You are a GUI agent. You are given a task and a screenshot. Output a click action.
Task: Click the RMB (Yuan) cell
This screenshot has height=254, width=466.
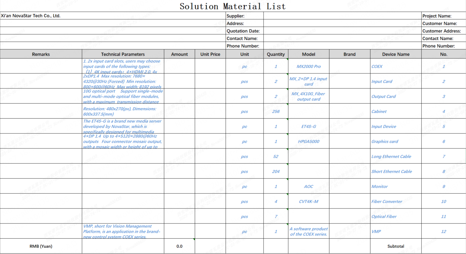coord(41,246)
